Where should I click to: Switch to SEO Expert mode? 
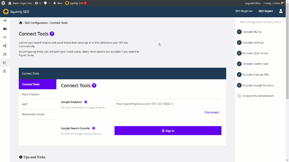click(266, 11)
